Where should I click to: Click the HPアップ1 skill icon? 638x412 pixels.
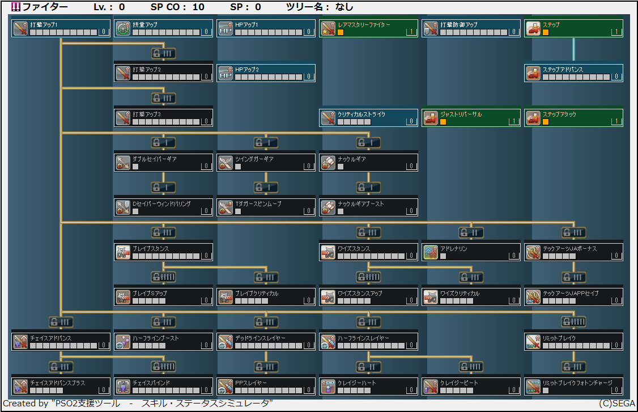click(226, 28)
